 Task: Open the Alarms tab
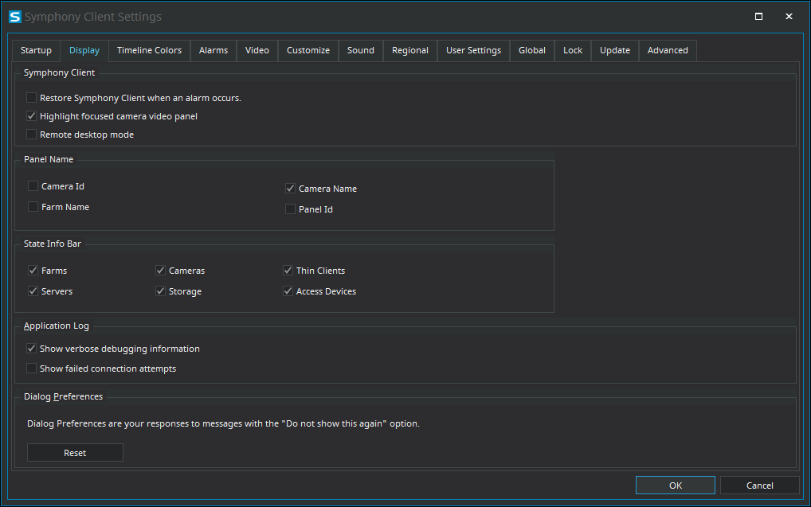coord(213,50)
